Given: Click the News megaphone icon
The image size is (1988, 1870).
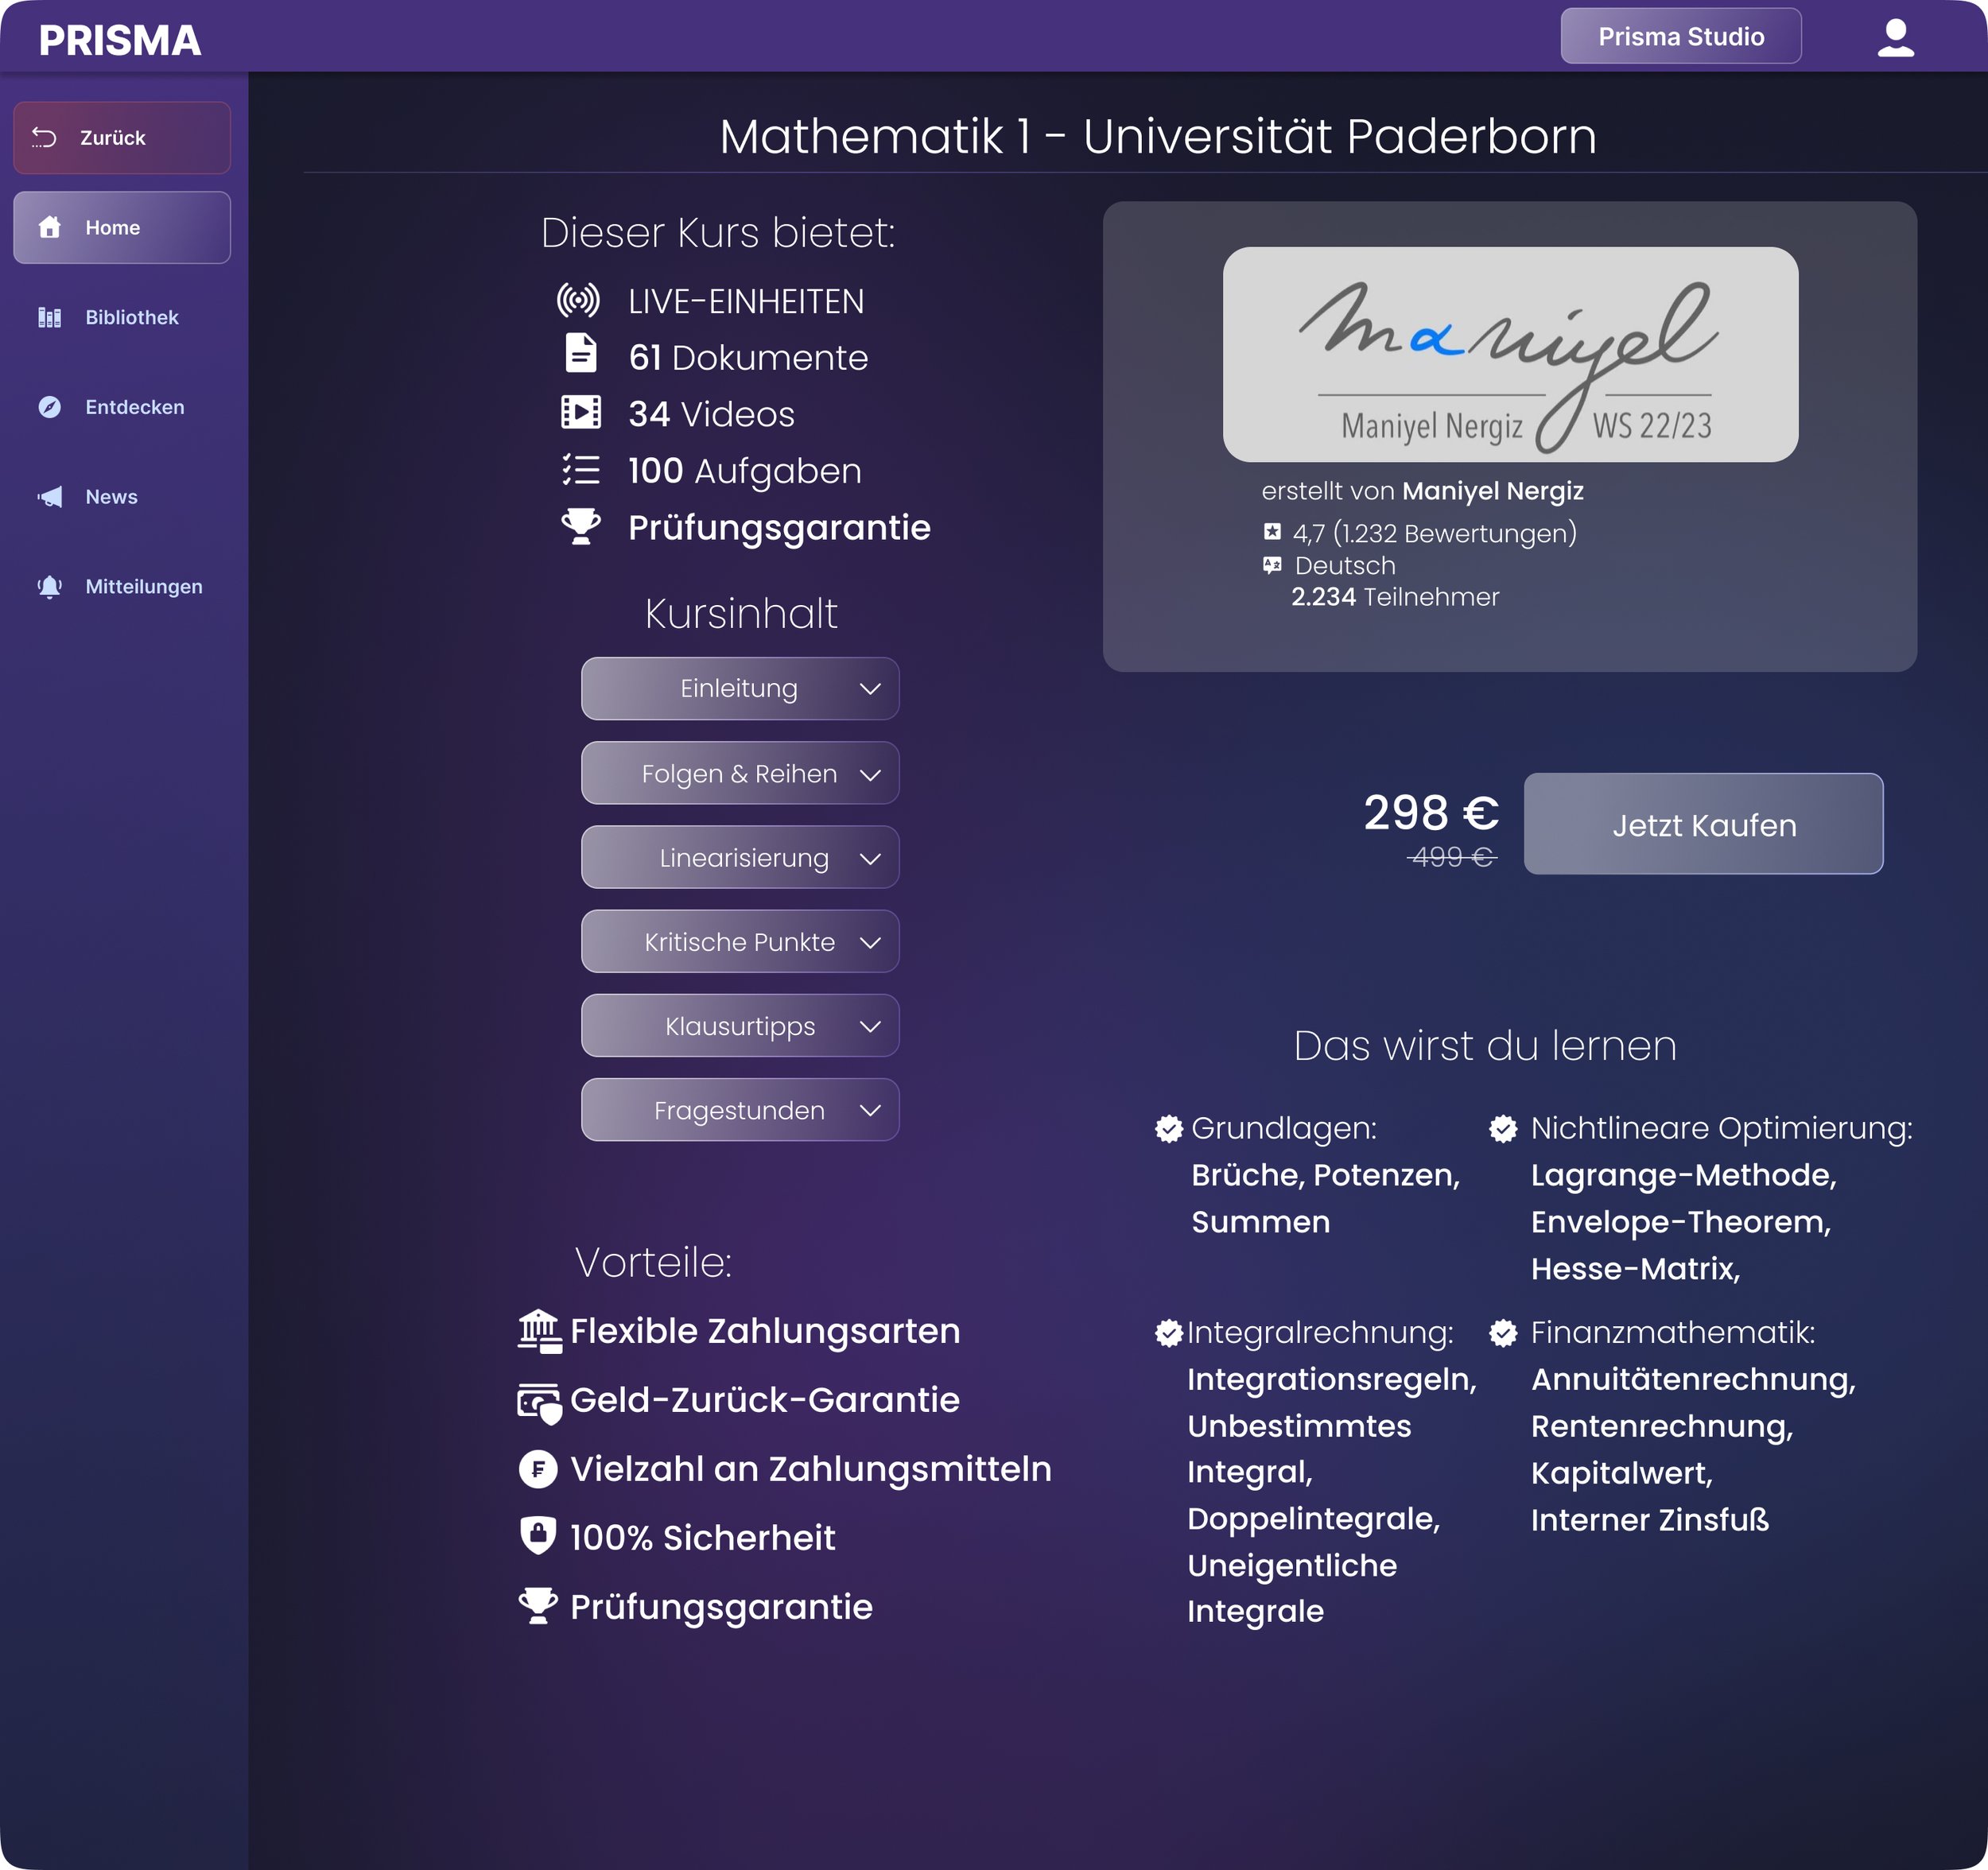Looking at the screenshot, I should point(50,497).
